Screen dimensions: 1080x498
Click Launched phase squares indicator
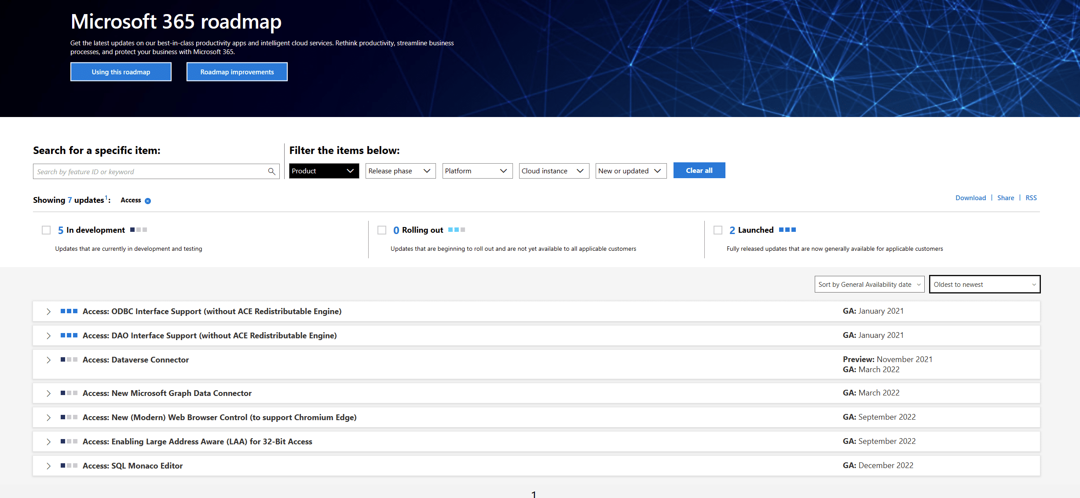click(x=787, y=230)
